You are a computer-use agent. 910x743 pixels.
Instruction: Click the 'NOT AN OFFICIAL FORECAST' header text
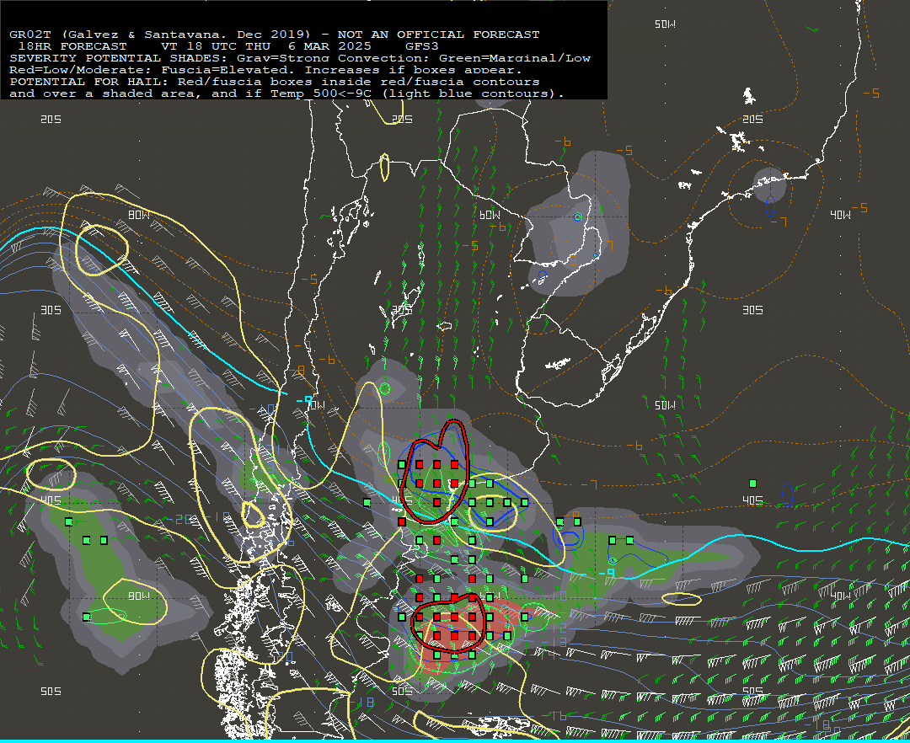tap(438, 35)
